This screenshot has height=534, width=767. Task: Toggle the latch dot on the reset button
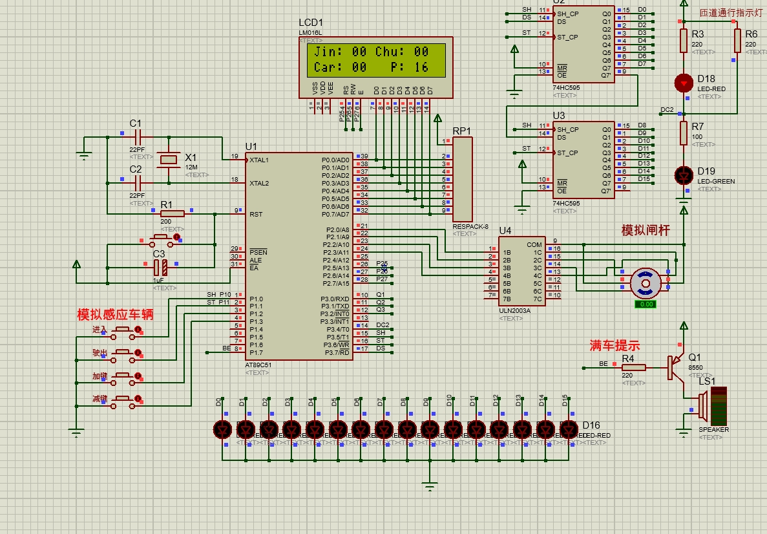coord(176,237)
